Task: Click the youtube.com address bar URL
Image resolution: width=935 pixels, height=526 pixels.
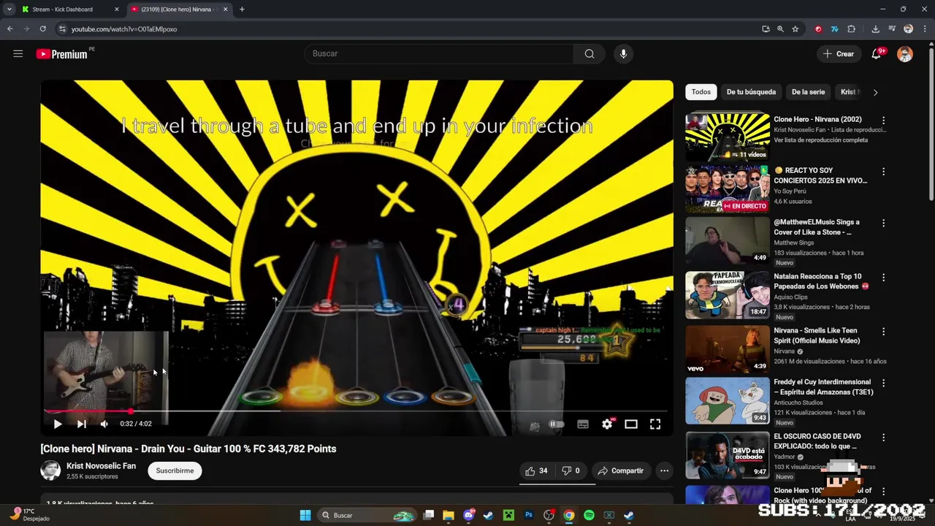Action: pos(124,29)
